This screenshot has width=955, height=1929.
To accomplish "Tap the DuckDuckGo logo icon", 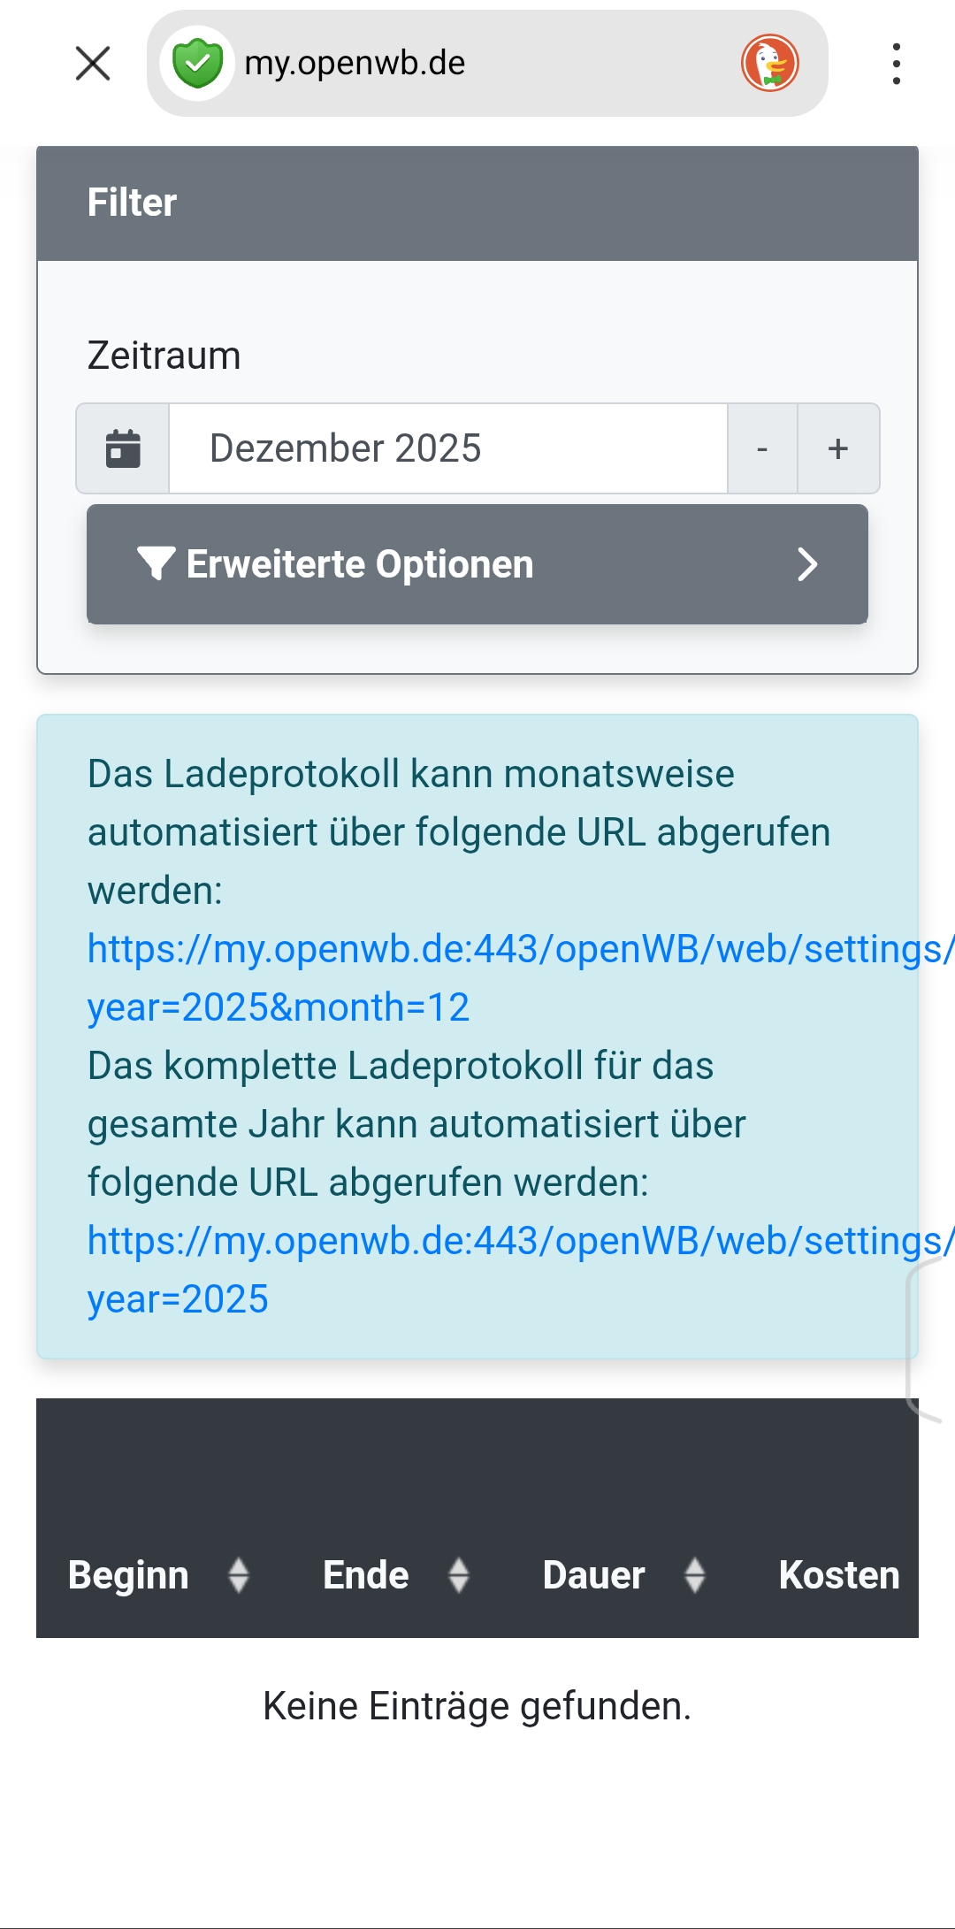I will [769, 64].
